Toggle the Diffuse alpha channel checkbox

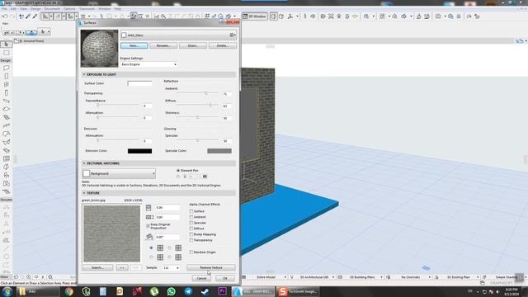191,229
